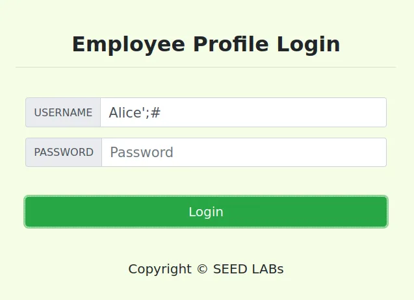Click the word Employee in the title
Screen dimensions: 414x300
[129, 44]
